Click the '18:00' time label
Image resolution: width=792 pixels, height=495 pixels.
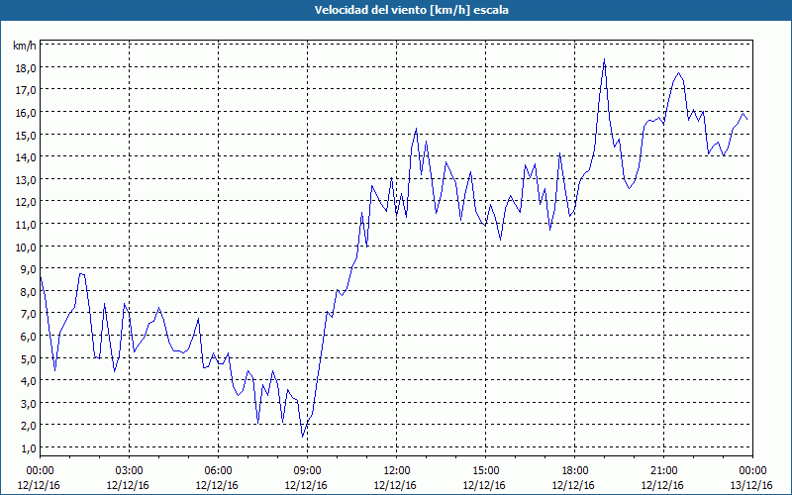[575, 470]
